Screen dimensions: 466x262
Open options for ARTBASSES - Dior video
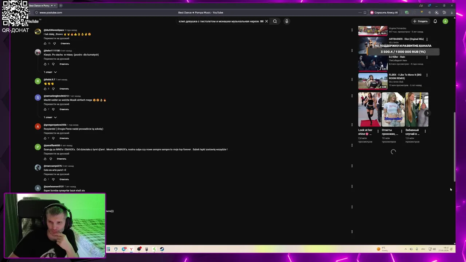click(427, 39)
